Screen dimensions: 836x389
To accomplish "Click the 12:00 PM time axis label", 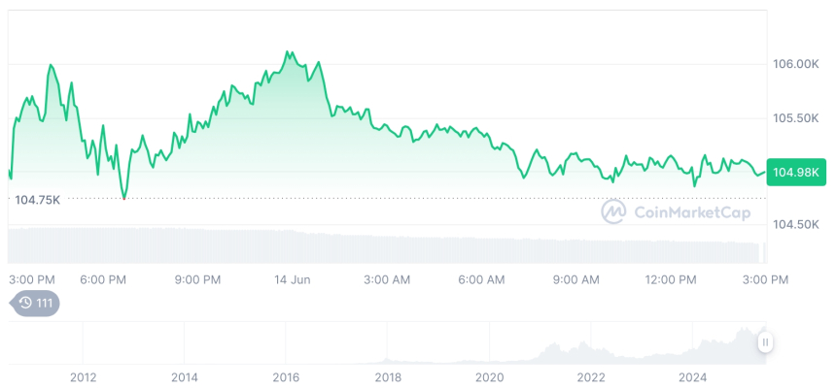I will [671, 279].
